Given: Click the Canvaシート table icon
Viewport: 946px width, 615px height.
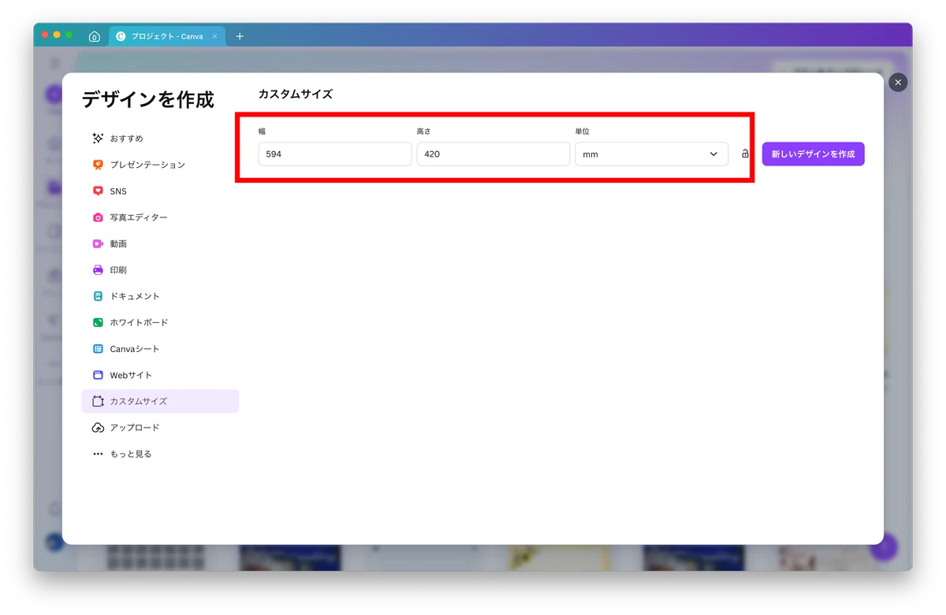Looking at the screenshot, I should tap(98, 349).
